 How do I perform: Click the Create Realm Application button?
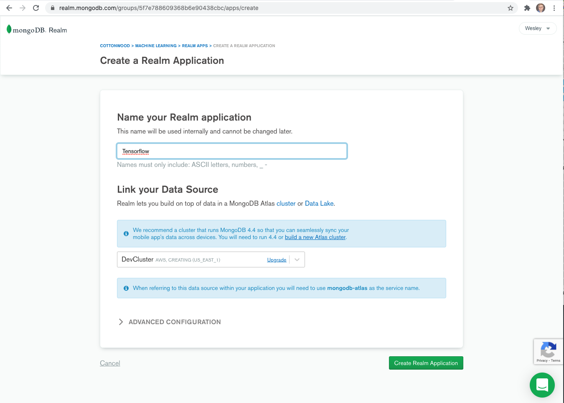426,363
